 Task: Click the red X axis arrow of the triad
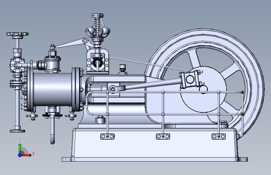(26, 155)
